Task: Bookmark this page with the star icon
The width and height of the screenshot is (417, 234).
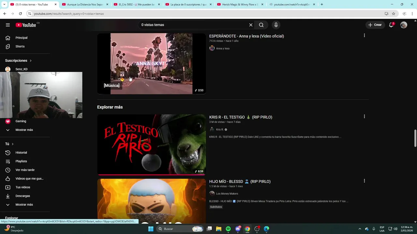Action: coord(394,14)
